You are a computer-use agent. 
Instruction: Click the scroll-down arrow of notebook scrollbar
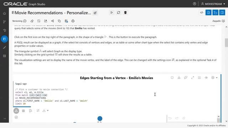coord(227,121)
